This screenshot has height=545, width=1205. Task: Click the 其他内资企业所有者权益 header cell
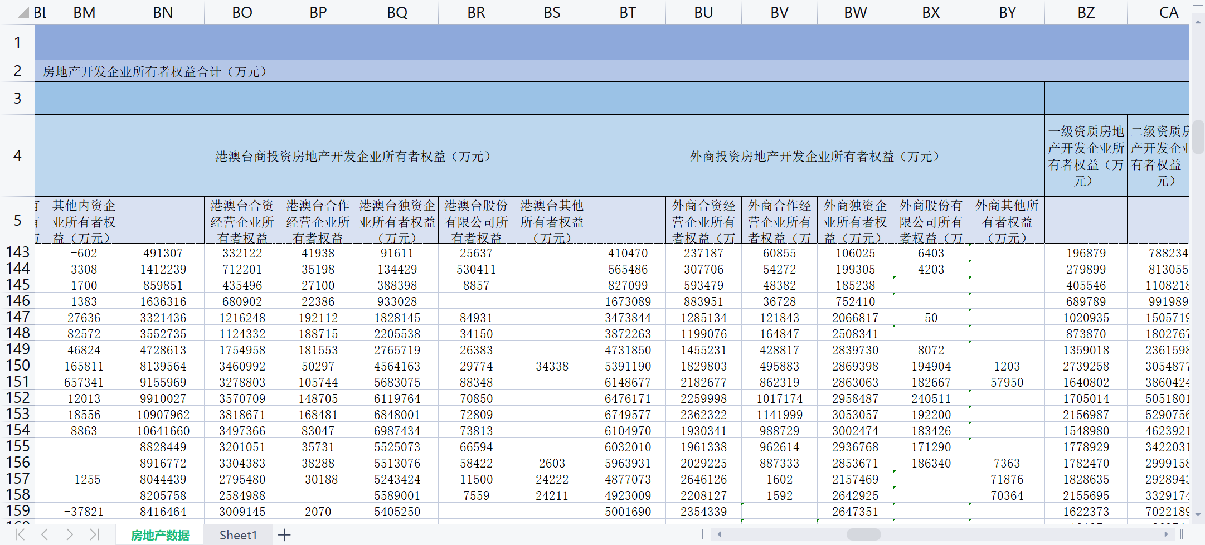(x=84, y=220)
